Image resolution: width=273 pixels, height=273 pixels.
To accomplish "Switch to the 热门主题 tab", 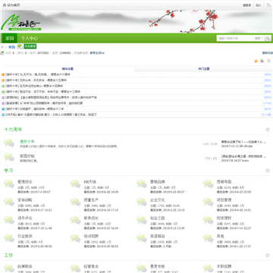I will tap(204, 69).
